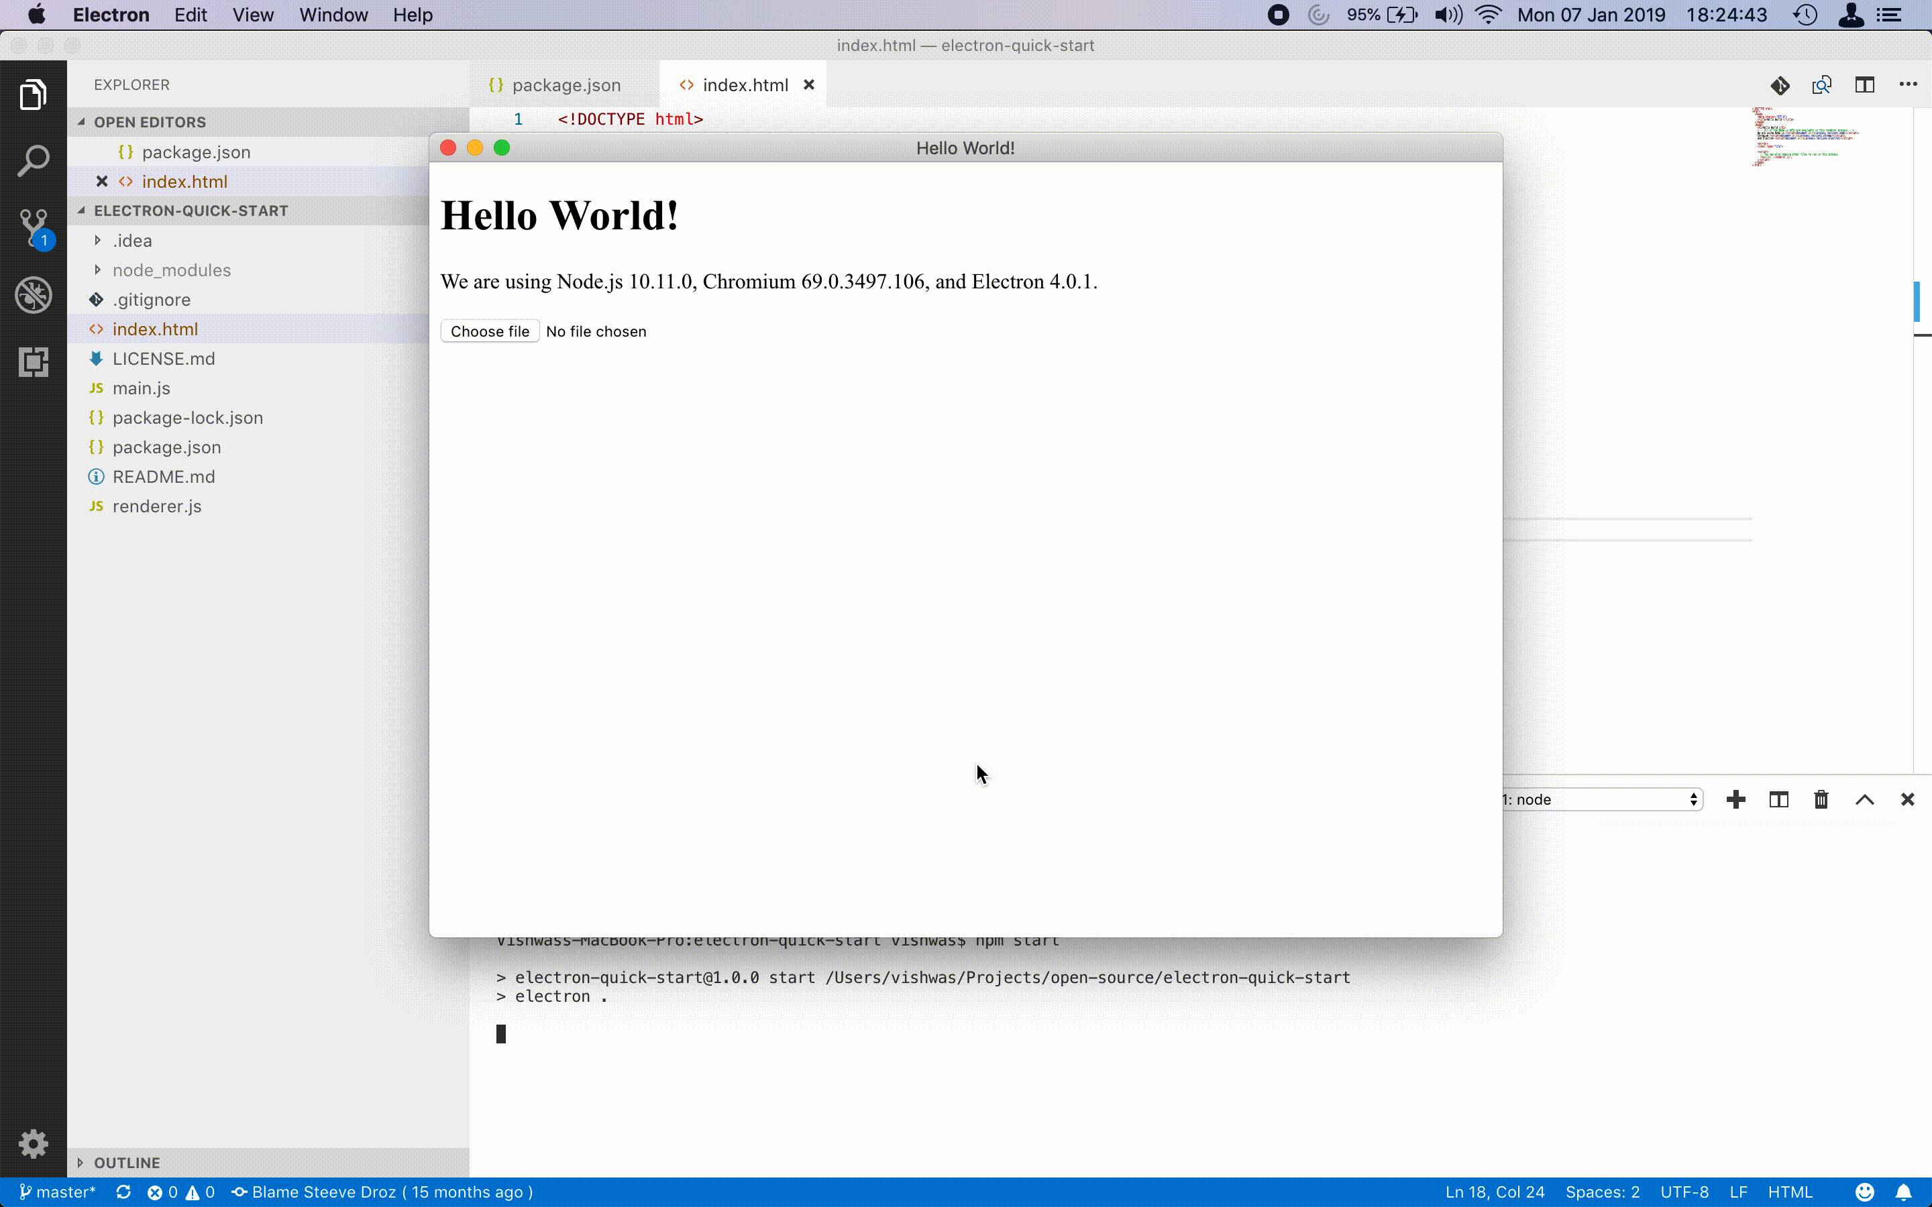Add a new terminal with plus icon
Viewport: 1932px width, 1207px height.
tap(1735, 799)
